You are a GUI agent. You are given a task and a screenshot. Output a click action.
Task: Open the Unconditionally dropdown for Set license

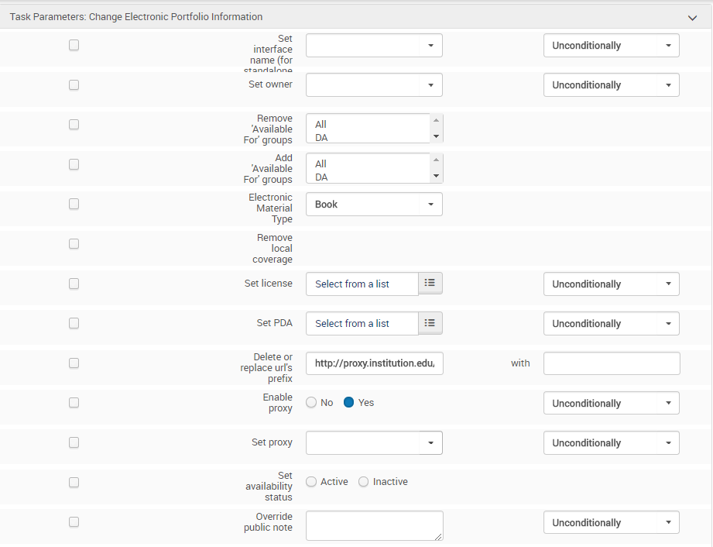click(611, 284)
